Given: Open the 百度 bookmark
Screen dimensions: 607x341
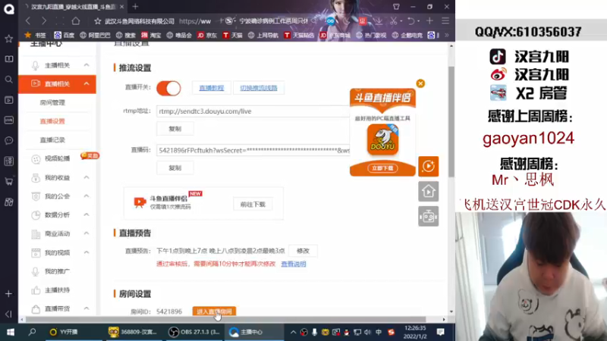Looking at the screenshot, I should point(64,35).
